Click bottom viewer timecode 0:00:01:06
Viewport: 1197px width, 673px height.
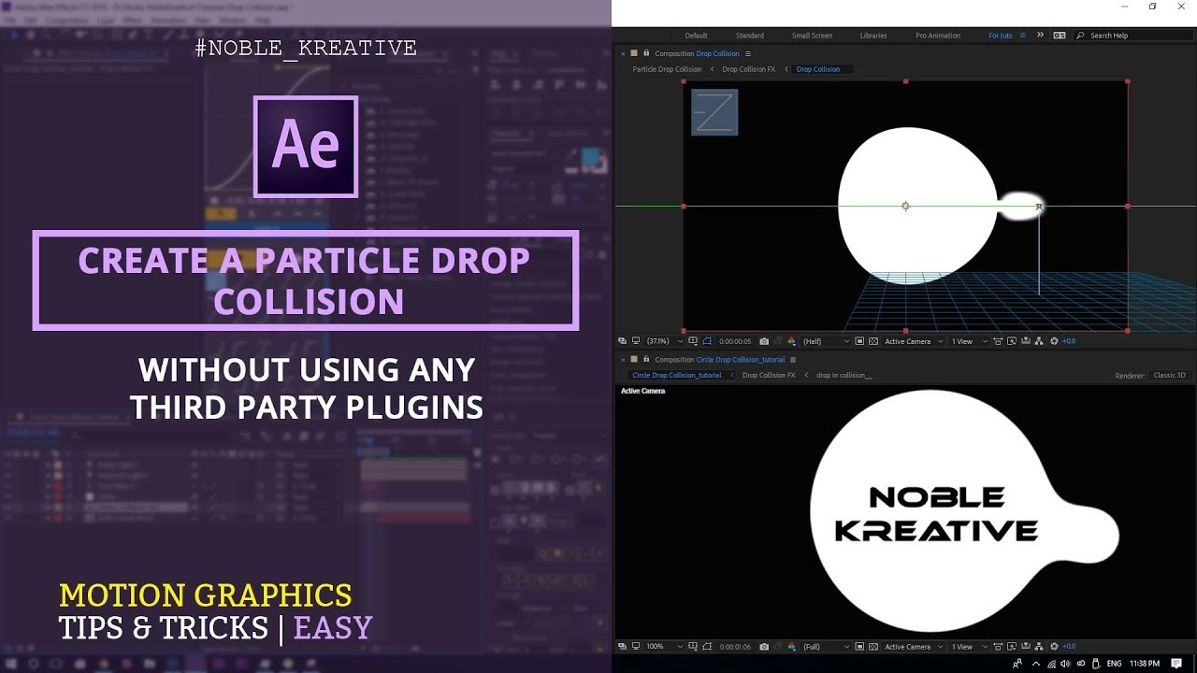(x=735, y=647)
